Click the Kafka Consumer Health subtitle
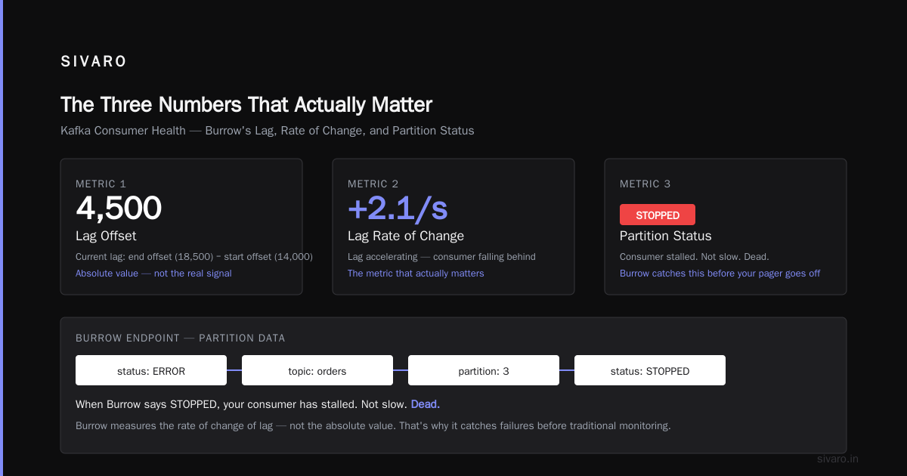907x476 pixels. pos(268,131)
